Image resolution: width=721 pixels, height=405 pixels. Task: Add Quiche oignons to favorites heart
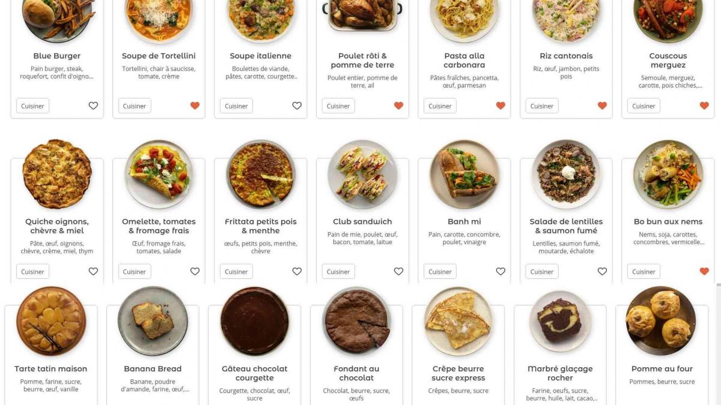tap(93, 271)
